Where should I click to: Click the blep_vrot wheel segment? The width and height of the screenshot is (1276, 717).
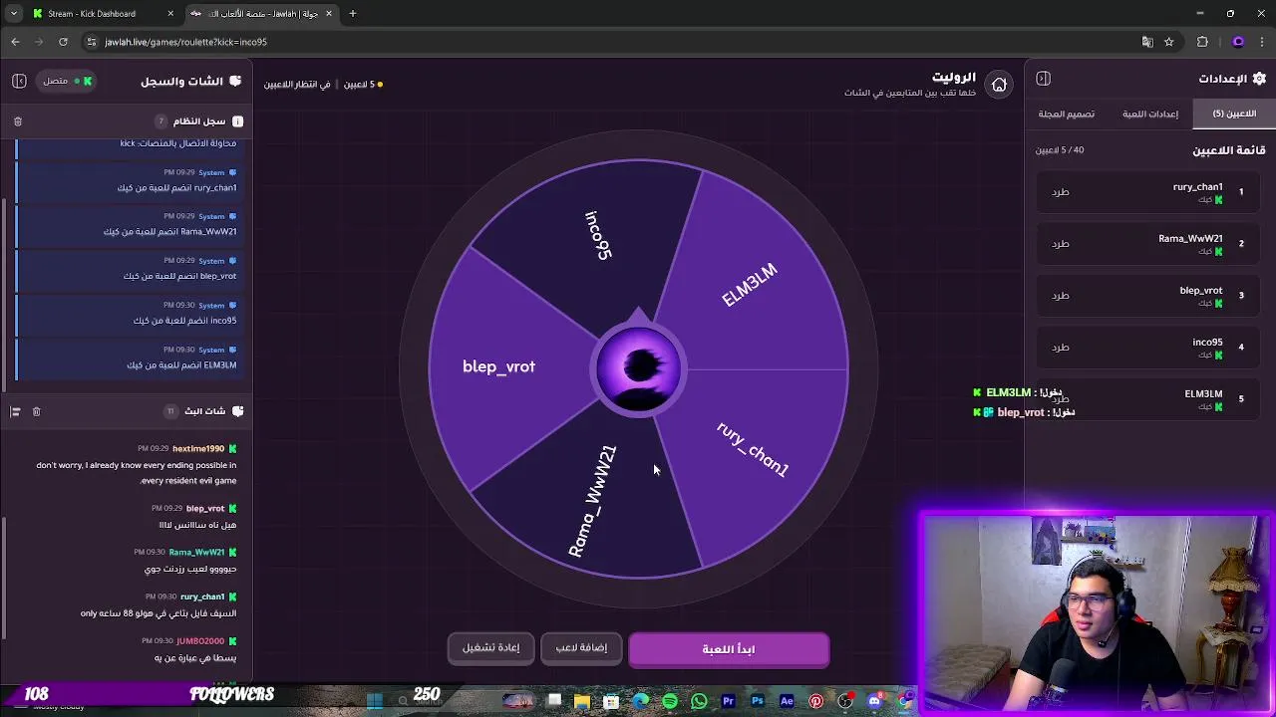pyautogui.click(x=498, y=366)
